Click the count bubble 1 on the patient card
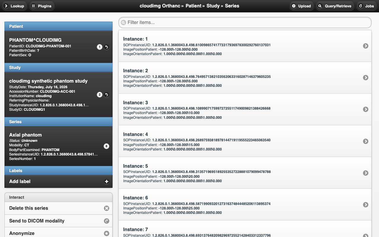The image size is (379, 237). [x=99, y=47]
